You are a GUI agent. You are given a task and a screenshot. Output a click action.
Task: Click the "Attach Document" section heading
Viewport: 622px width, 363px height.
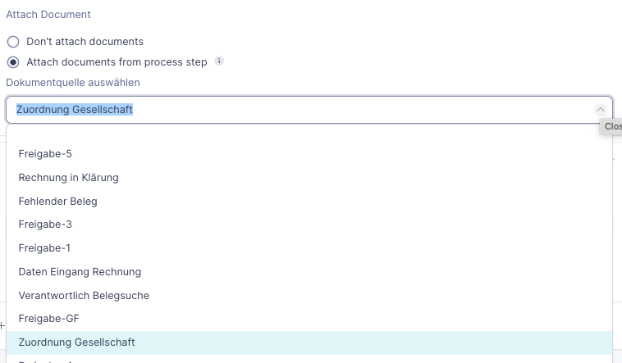[48, 15]
